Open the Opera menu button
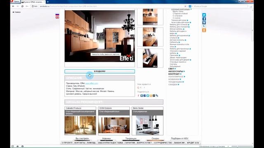This screenshot has height=148, width=264. [x=15, y=2]
